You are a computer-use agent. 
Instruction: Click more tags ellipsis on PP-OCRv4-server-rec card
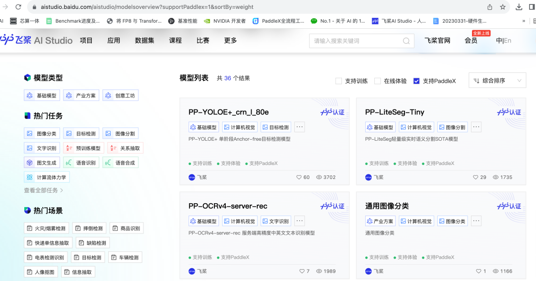[299, 221]
